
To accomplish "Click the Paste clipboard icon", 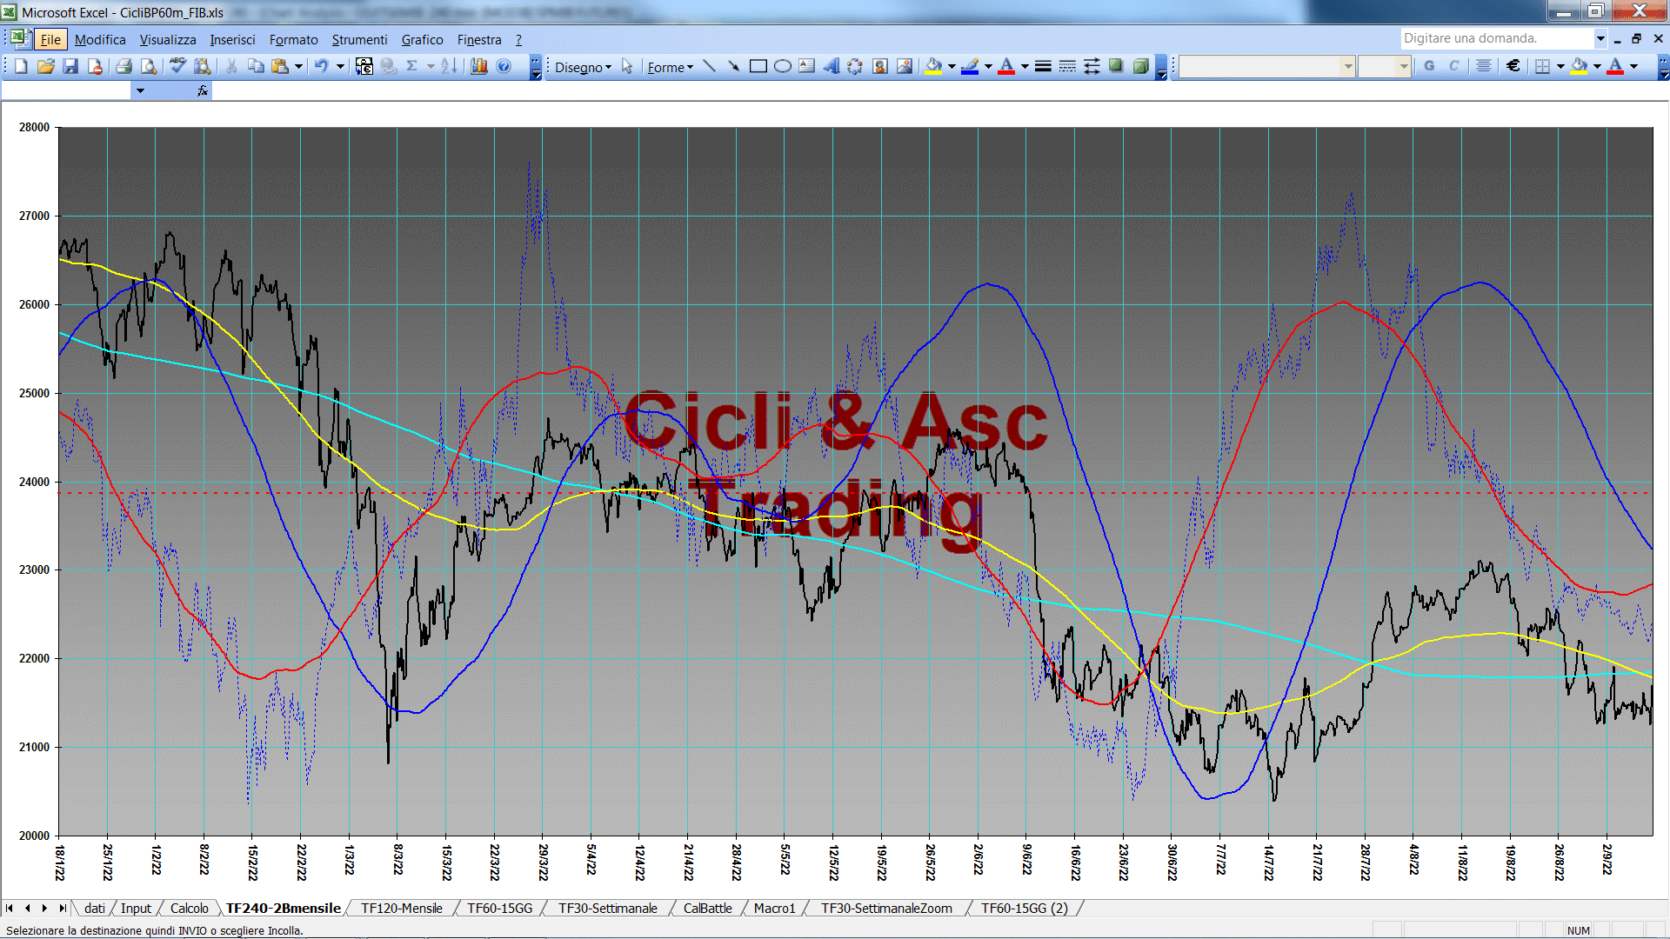I will 280,66.
